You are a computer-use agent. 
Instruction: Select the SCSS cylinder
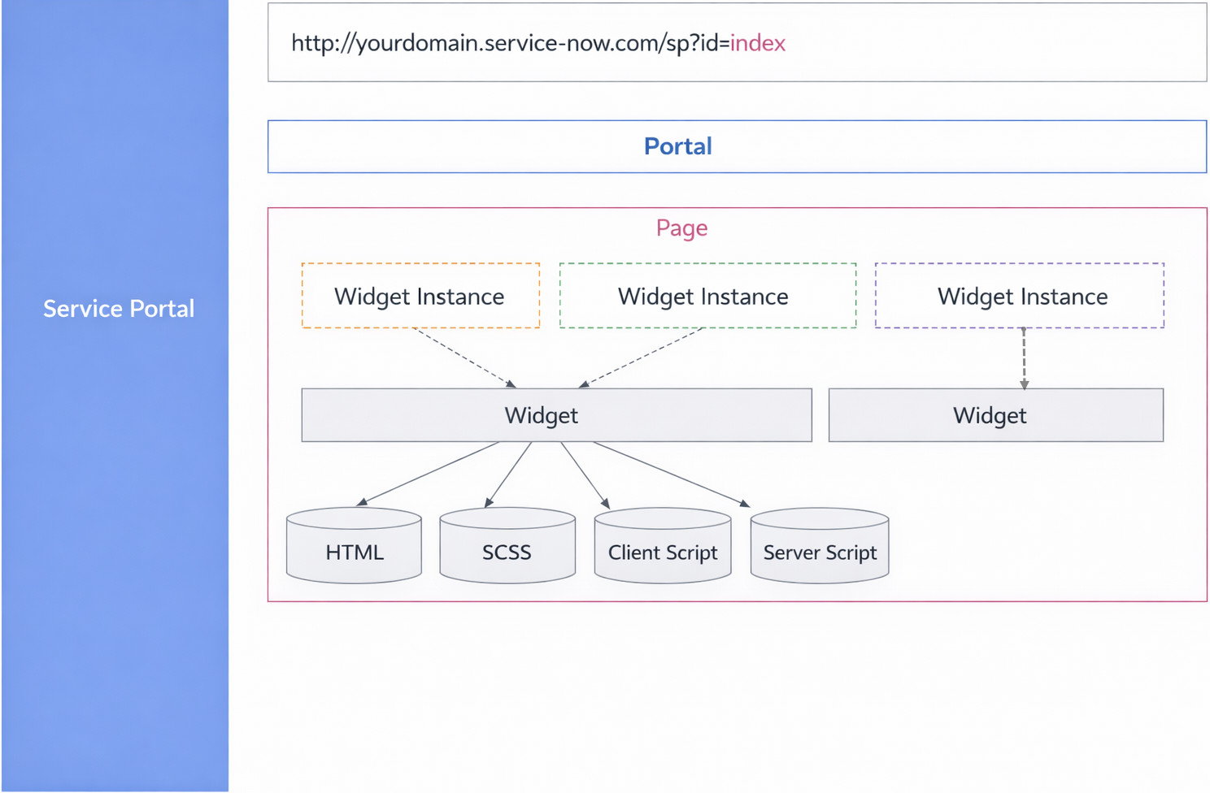coord(507,545)
